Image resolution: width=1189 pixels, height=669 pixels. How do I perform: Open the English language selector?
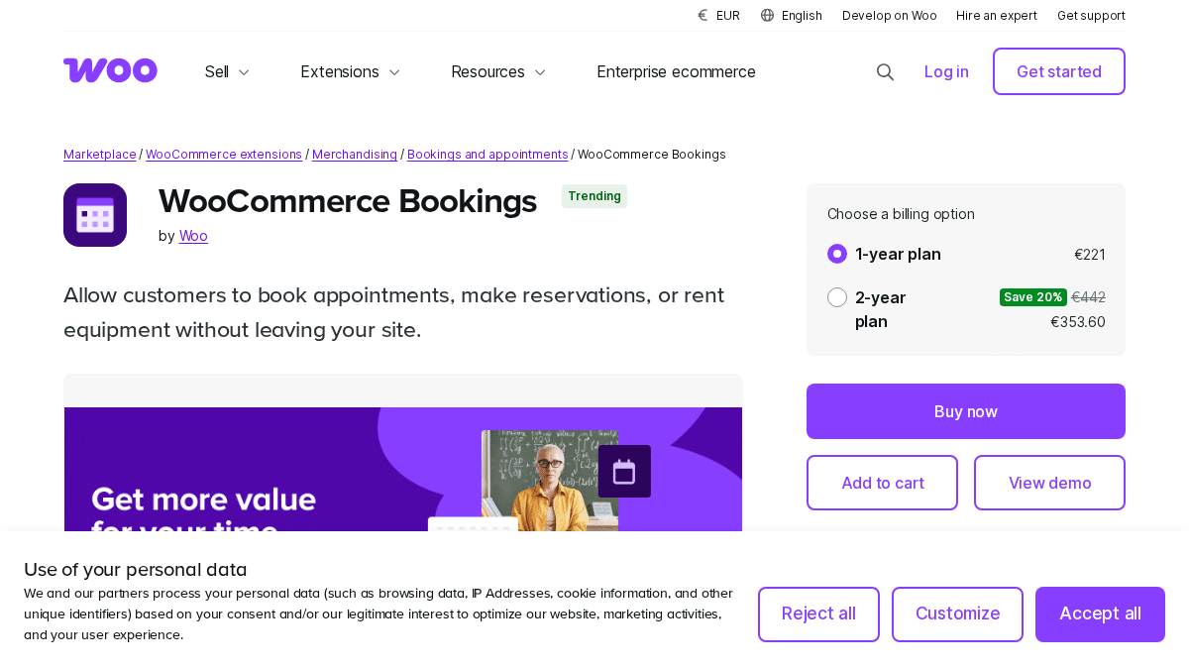(791, 15)
